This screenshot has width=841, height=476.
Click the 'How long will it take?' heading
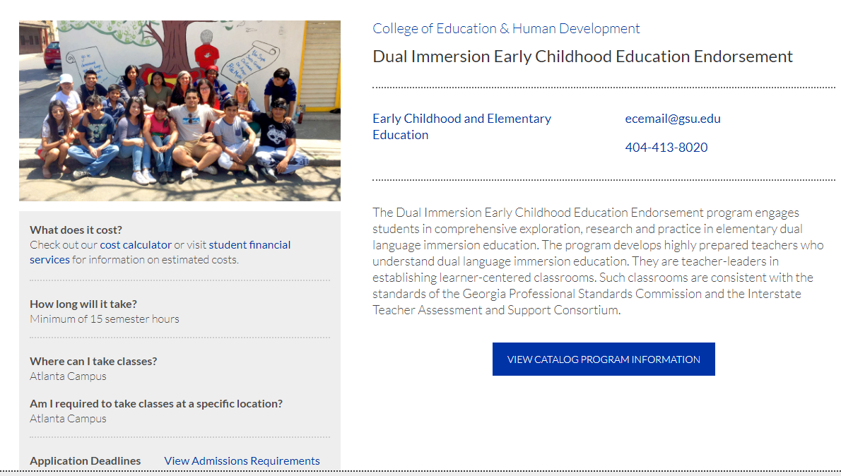tap(83, 304)
